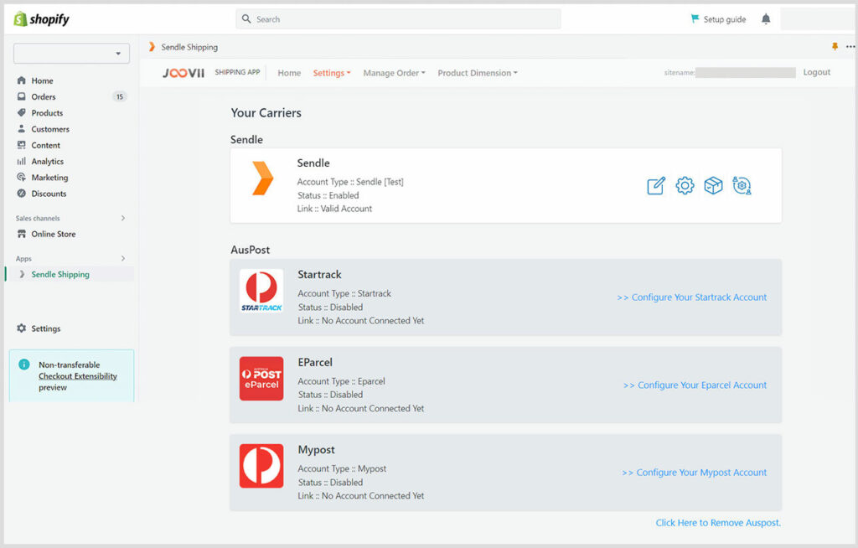Viewport: 858px width, 548px height.
Task: Click the Setup guide button
Action: point(718,19)
